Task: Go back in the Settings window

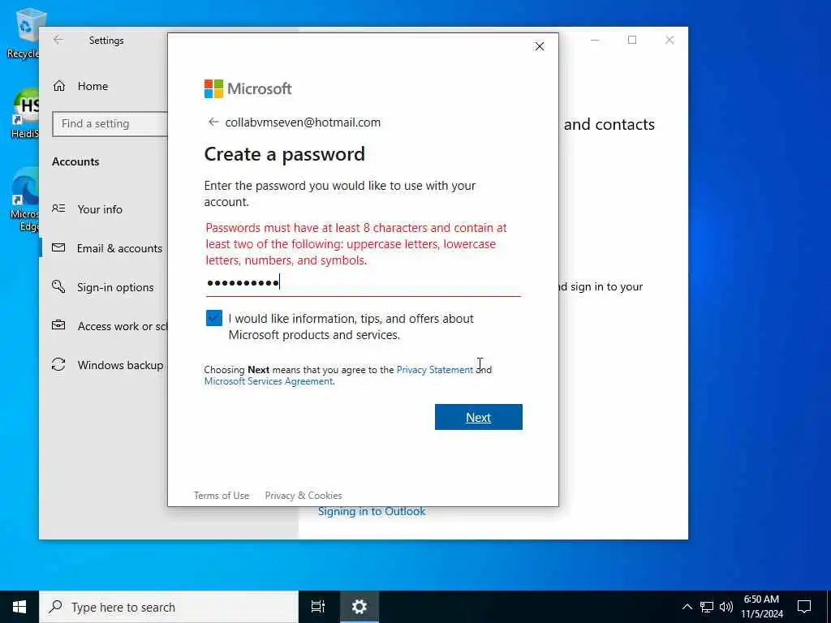Action: click(x=58, y=40)
